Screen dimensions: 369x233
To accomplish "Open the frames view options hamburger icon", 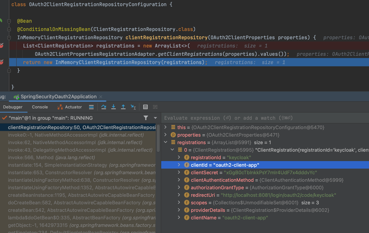I will (91, 107).
